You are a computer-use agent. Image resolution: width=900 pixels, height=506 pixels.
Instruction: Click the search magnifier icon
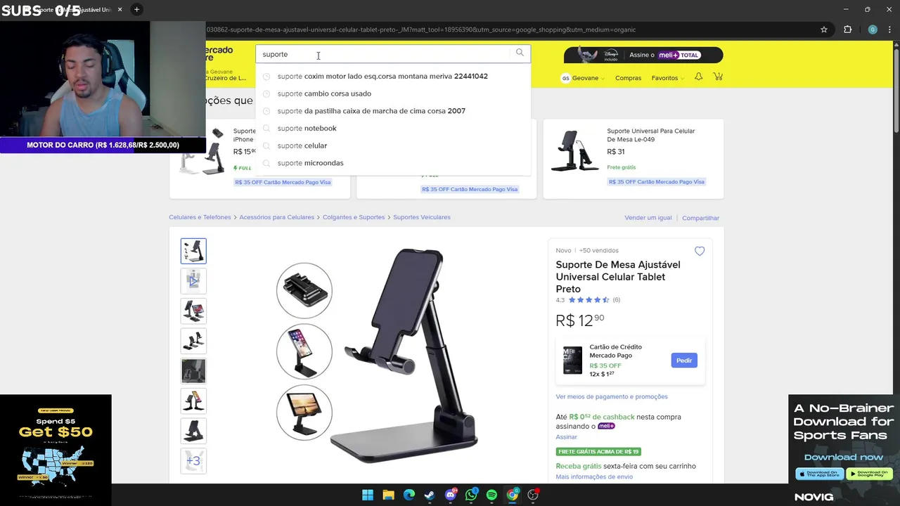pos(520,53)
